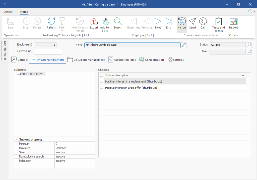Image resolution: width=257 pixels, height=180 pixels.
Task: Click the External no. input field
Action: click(48, 51)
